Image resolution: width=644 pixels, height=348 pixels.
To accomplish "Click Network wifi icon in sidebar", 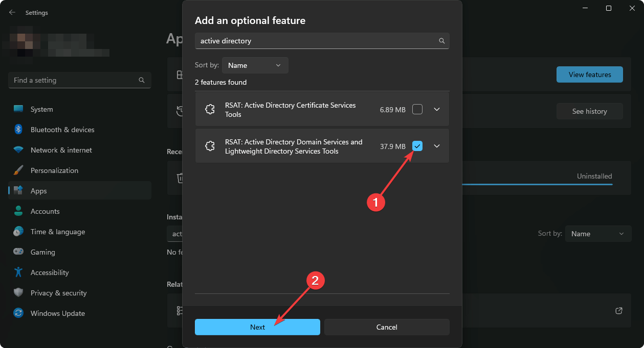I will coord(18,150).
